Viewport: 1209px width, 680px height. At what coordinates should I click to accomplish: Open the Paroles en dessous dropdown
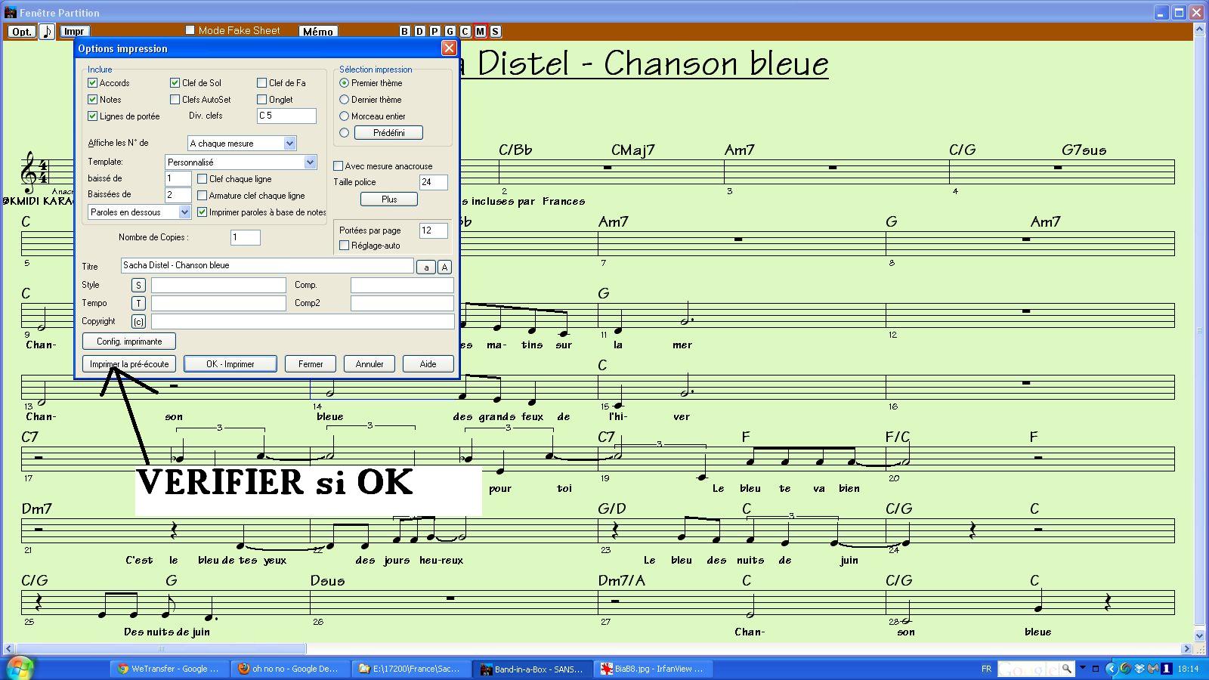(139, 212)
